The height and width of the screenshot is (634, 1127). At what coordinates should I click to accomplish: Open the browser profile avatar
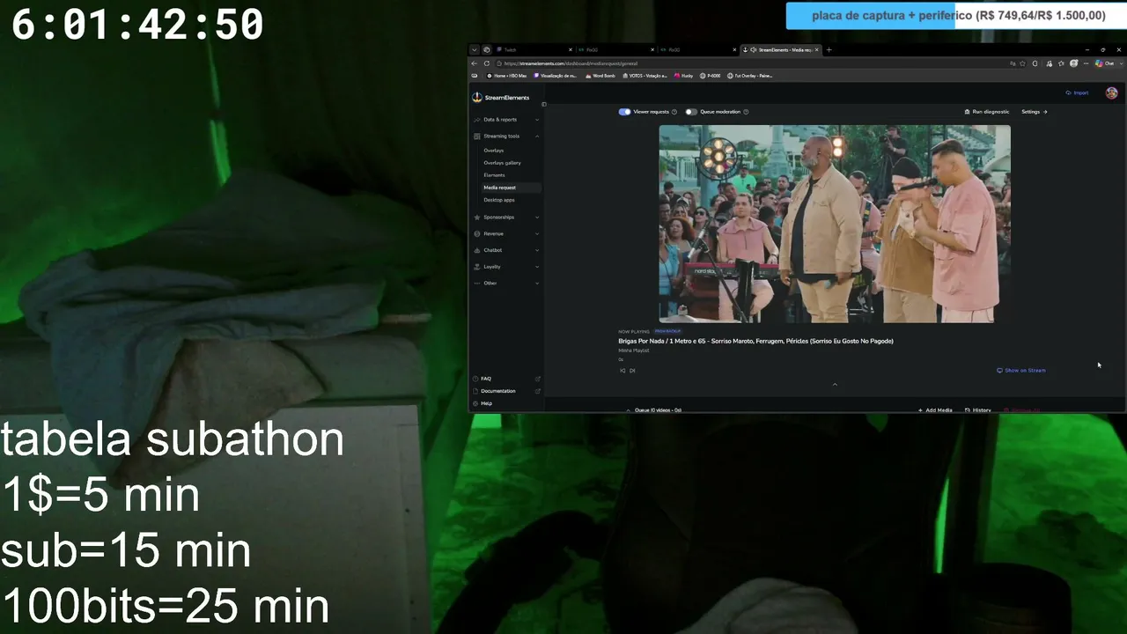point(1073,63)
